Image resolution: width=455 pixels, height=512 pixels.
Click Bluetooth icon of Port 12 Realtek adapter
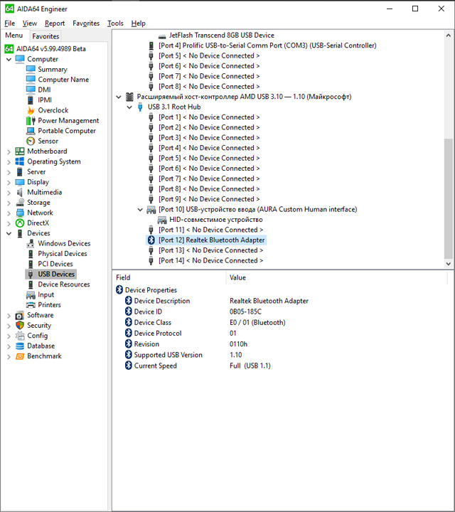pos(151,240)
